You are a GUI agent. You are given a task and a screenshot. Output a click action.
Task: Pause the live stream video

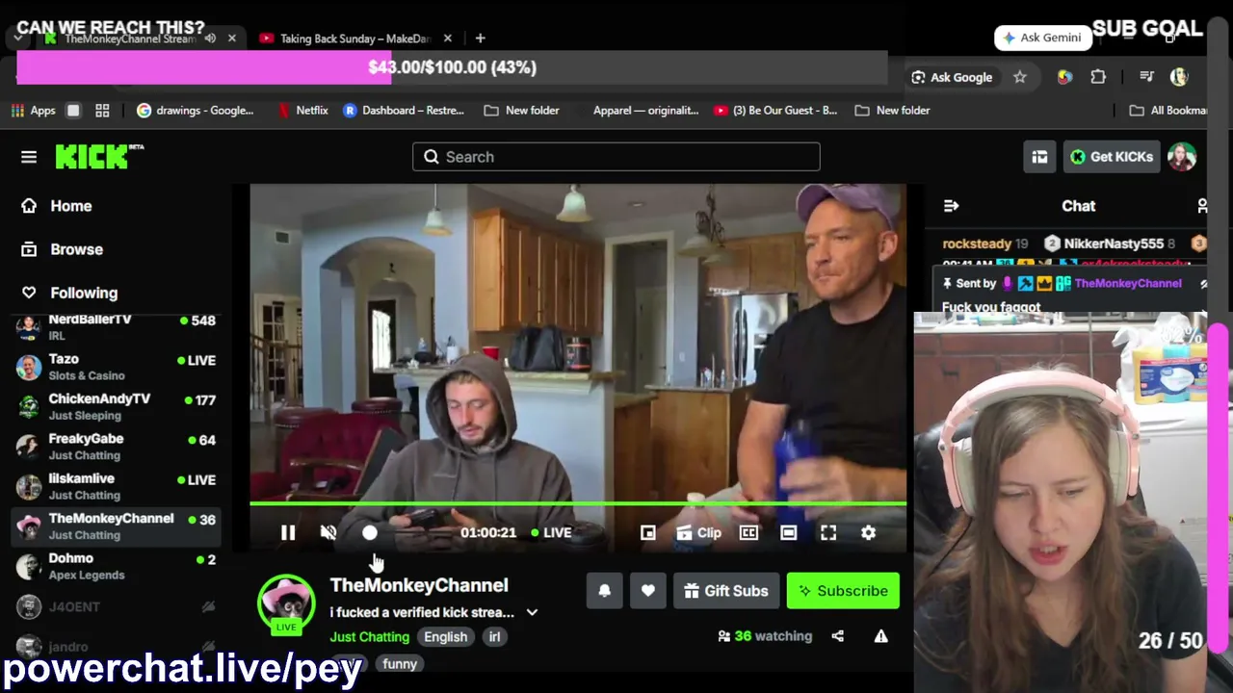(x=288, y=532)
